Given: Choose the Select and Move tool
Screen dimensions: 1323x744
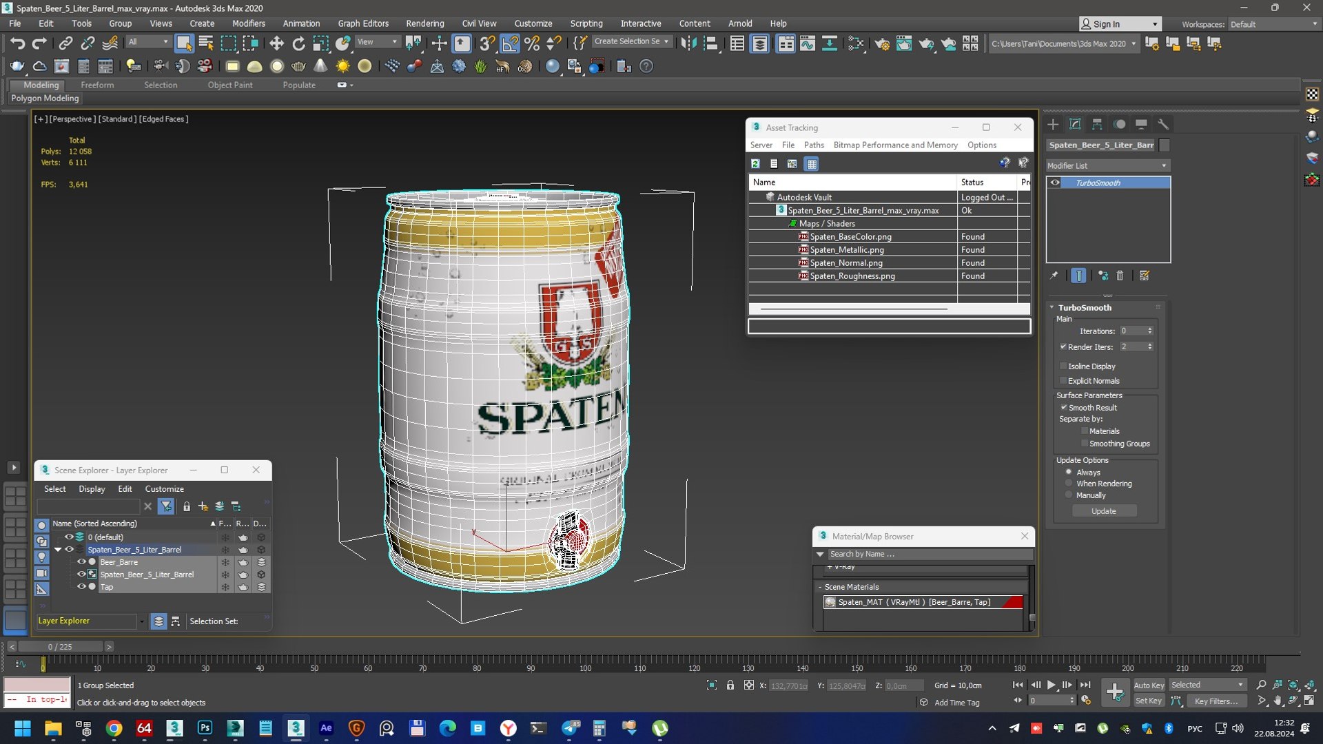Looking at the screenshot, I should 276,43.
